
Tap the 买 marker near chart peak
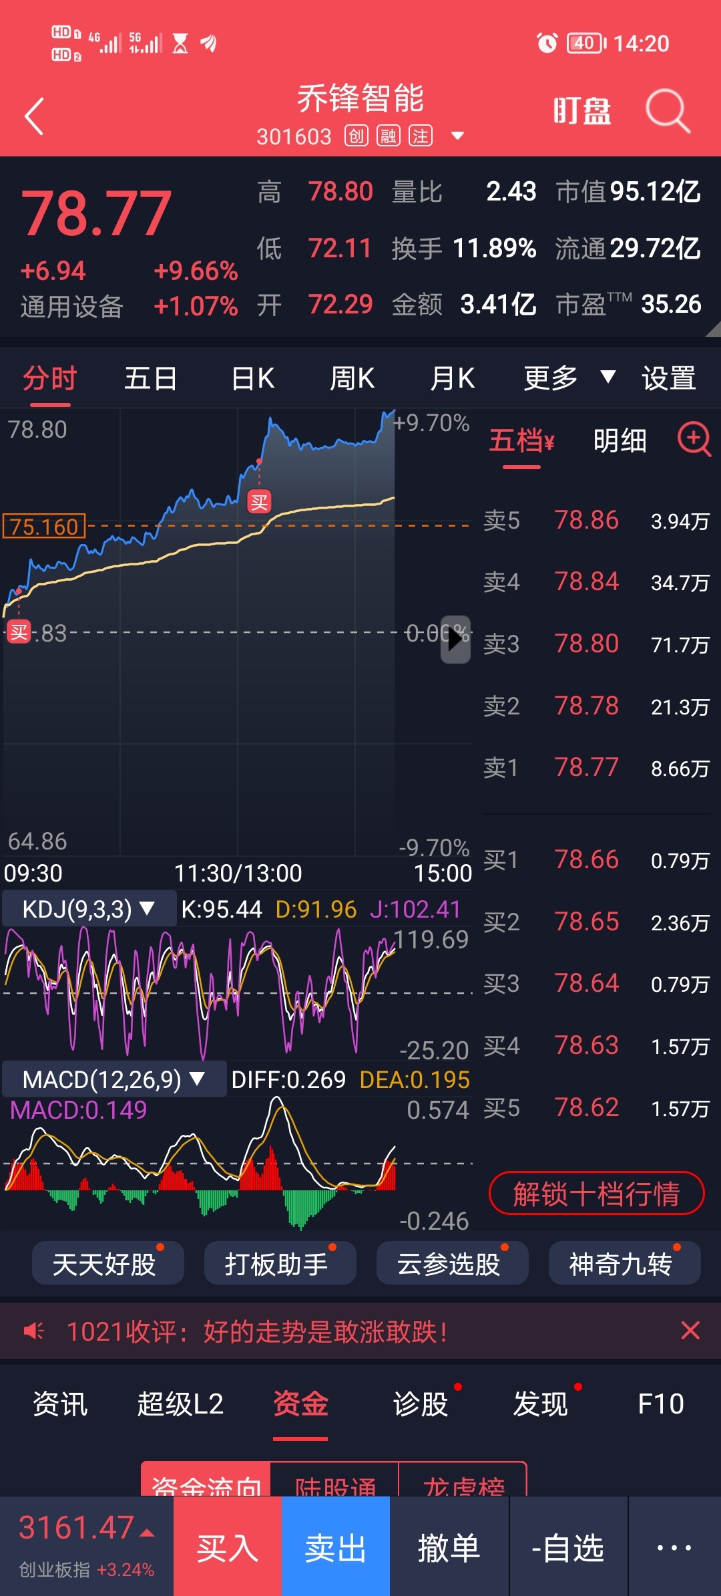tap(259, 501)
